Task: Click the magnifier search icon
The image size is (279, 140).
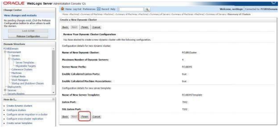Action: tap(147, 9)
